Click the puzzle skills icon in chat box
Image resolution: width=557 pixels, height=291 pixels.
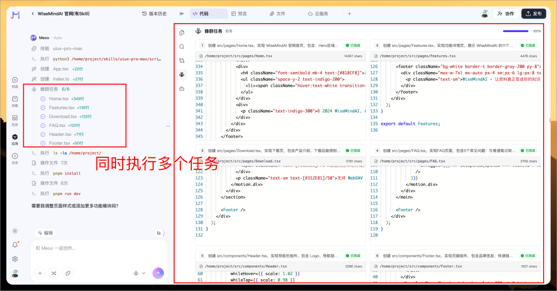point(68,273)
